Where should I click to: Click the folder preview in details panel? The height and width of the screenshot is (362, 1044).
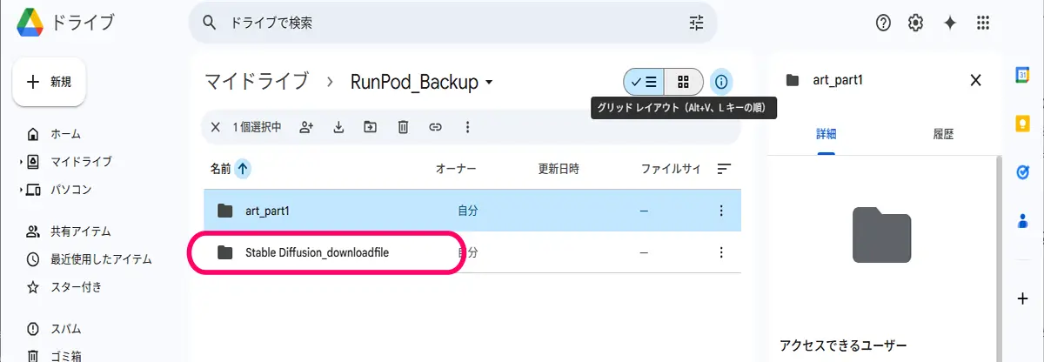click(x=881, y=234)
